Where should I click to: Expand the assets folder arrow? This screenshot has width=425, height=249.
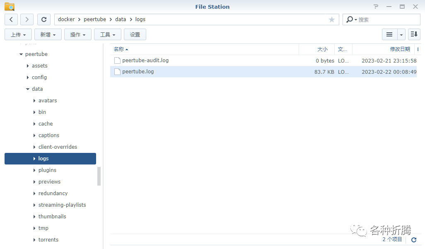28,66
